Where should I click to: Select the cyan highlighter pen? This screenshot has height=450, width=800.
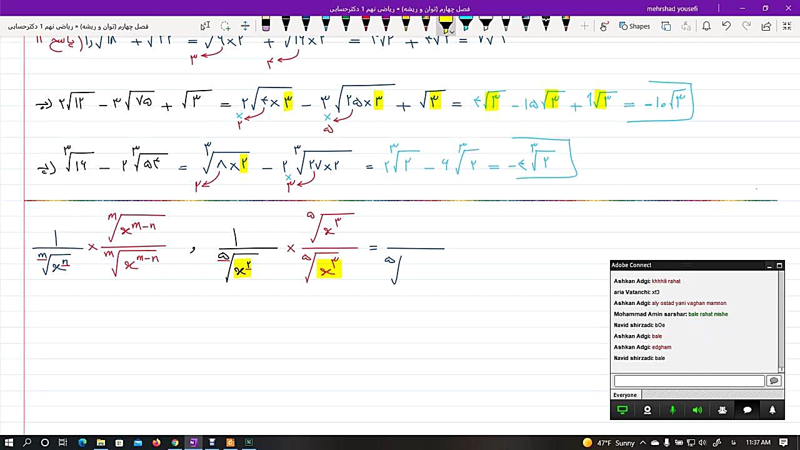tap(466, 25)
